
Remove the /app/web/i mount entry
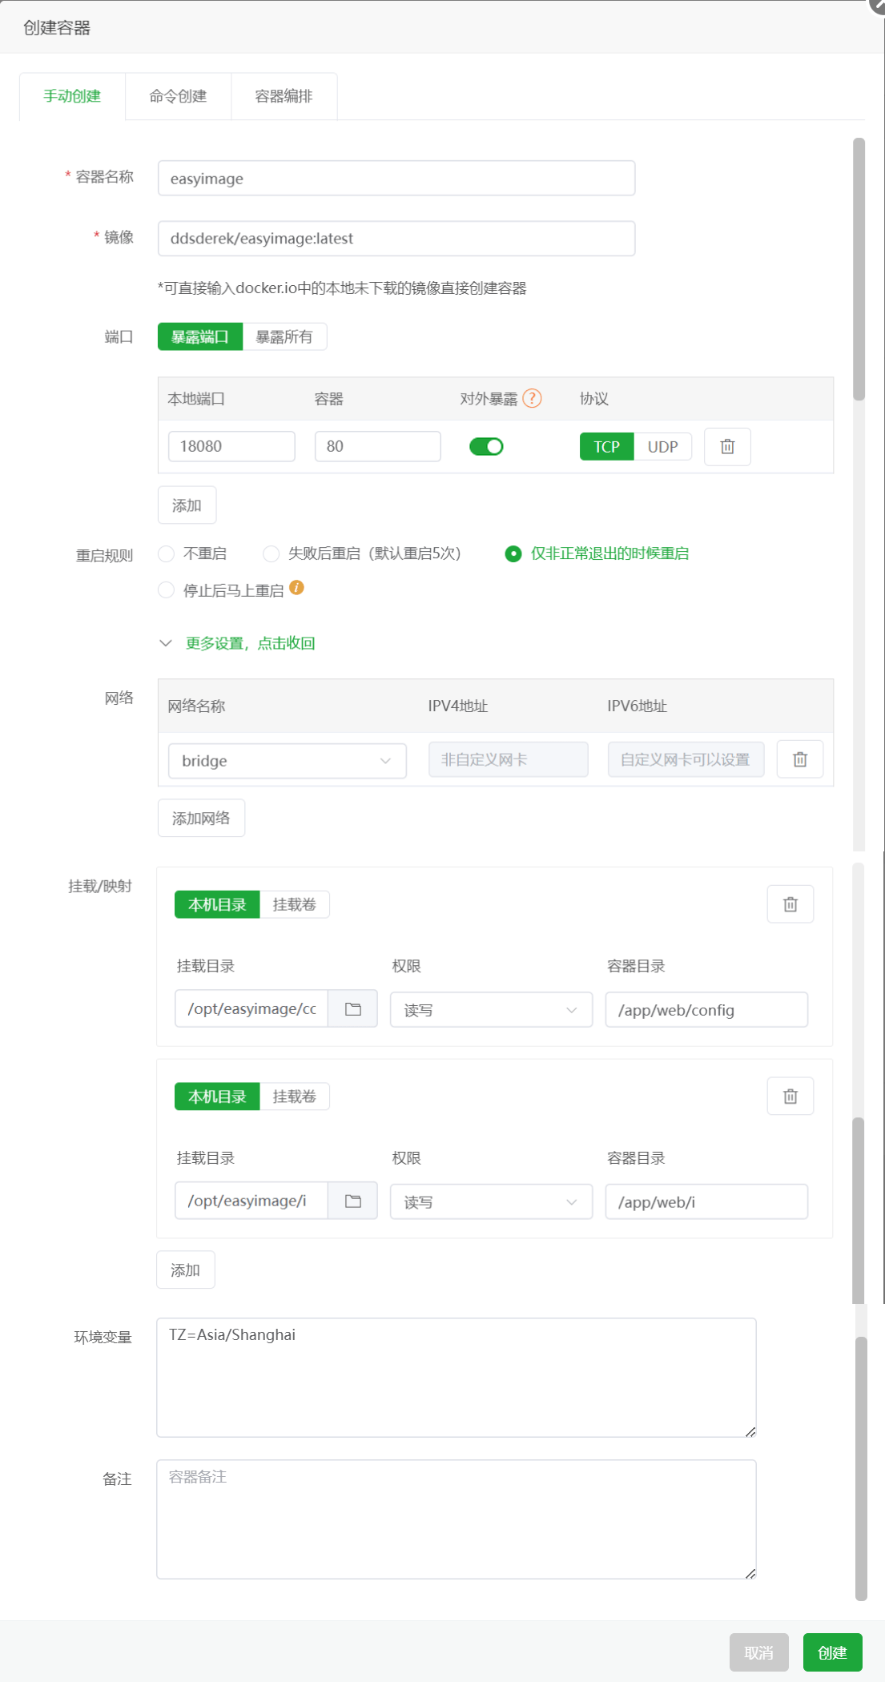pos(790,1097)
